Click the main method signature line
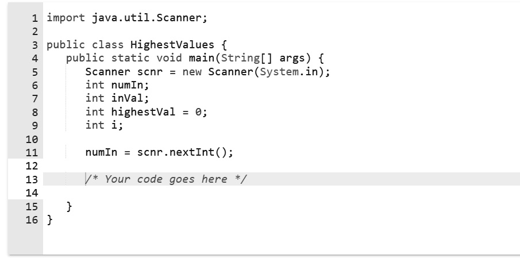The image size is (520, 262). tap(195, 59)
